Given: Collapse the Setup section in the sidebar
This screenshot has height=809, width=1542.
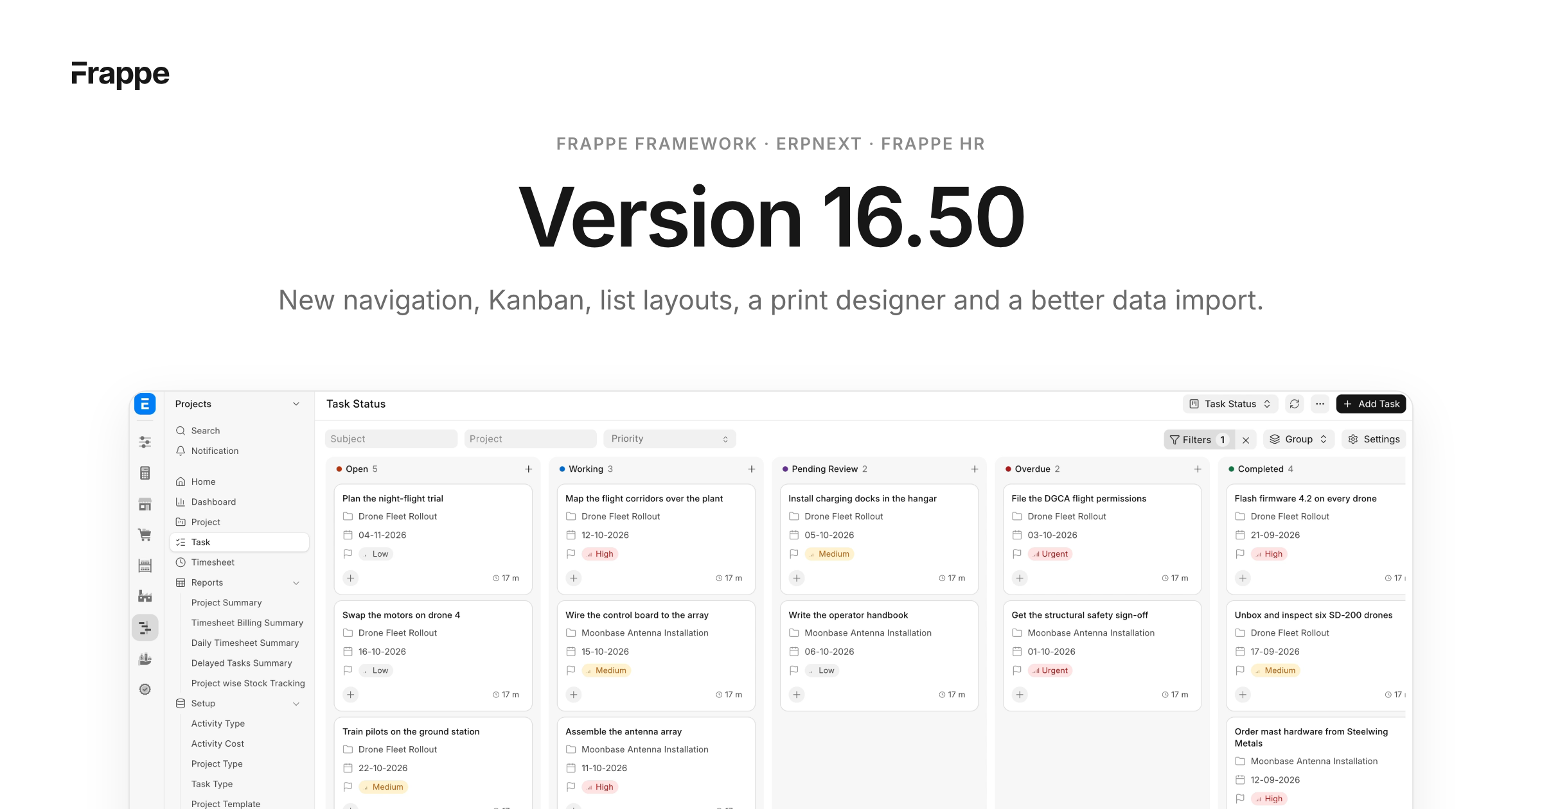Looking at the screenshot, I should [296, 704].
